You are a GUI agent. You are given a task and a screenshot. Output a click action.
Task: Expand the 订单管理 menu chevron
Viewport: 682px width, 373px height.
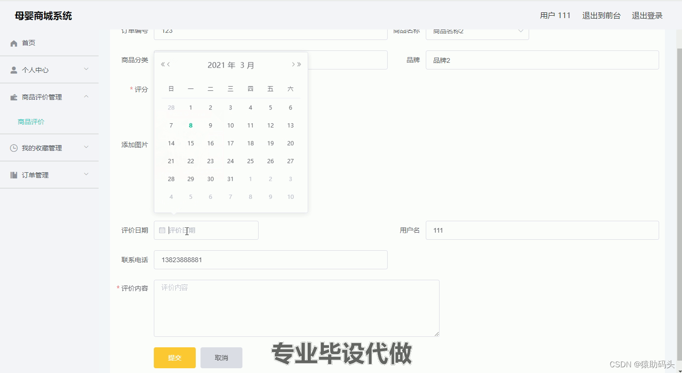point(86,175)
